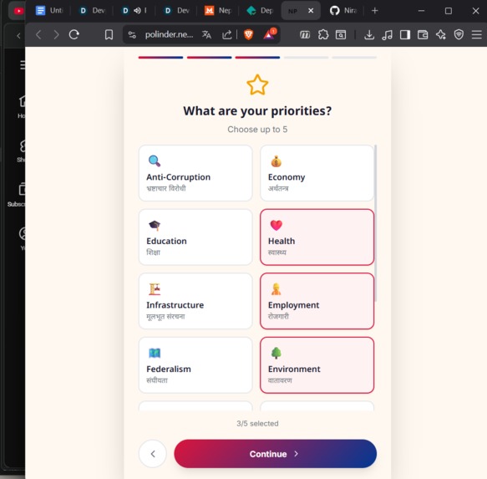The width and height of the screenshot is (487, 479).
Task: Click the priorities list scrollbar
Action: pyautogui.click(x=376, y=223)
